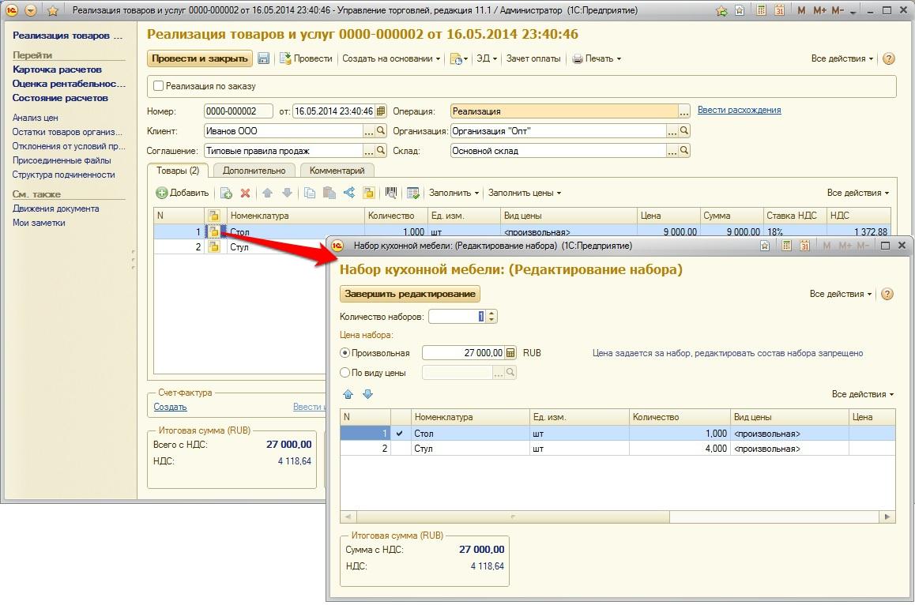Open help icon in the main document toolbar

888,58
